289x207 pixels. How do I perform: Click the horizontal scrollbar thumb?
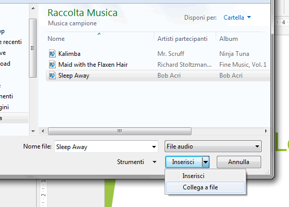pyautogui.click(x=120, y=131)
